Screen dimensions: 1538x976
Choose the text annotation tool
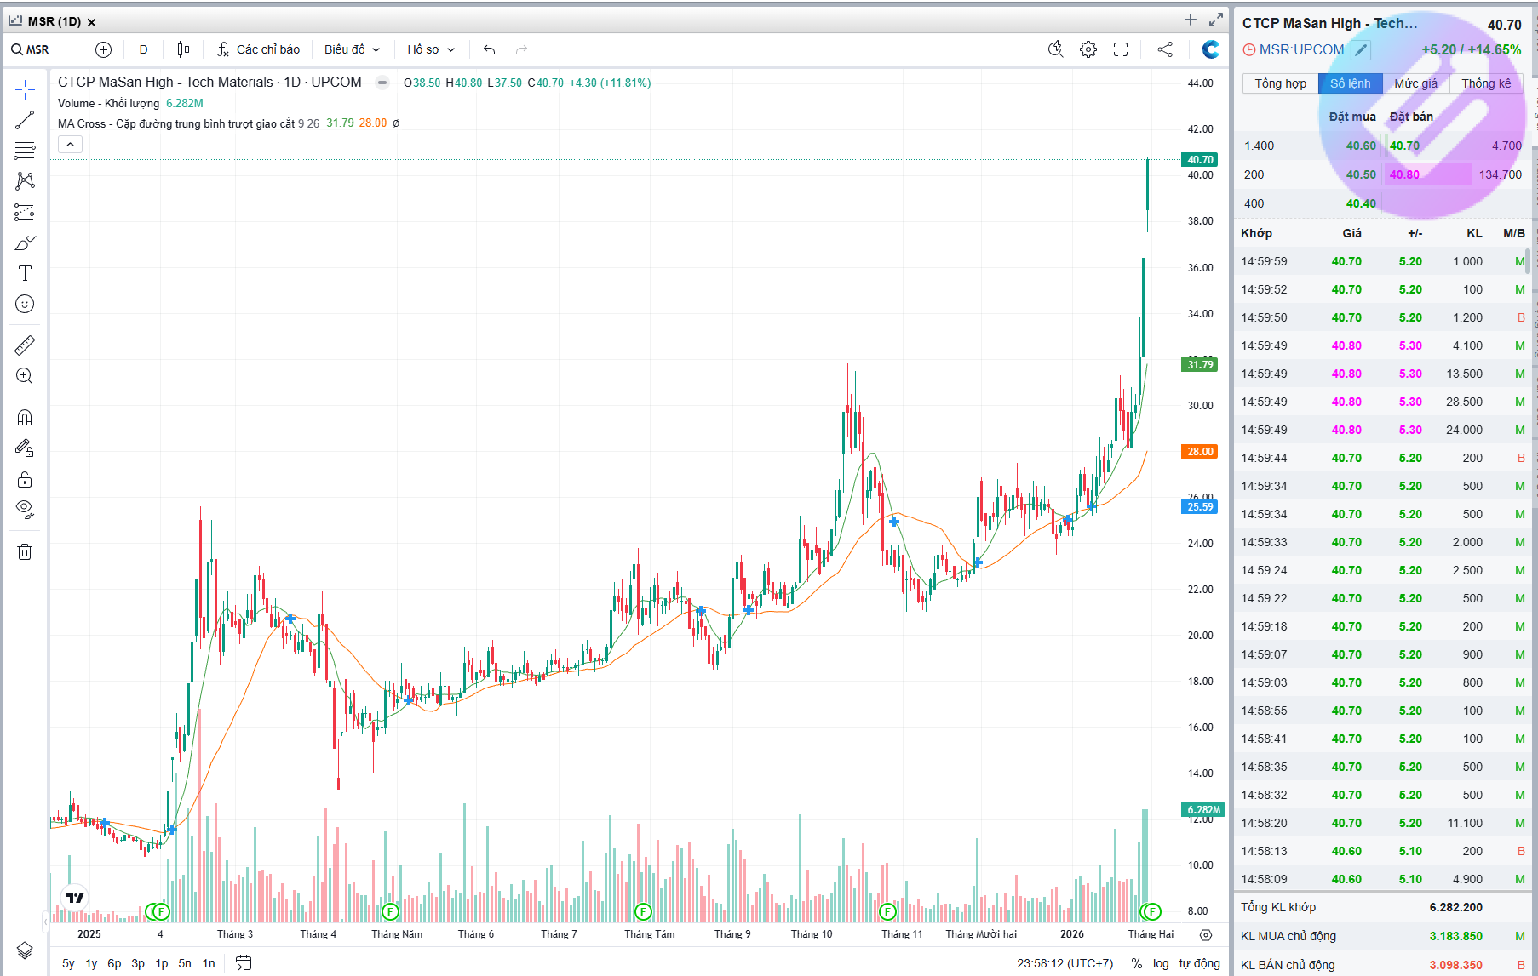pyautogui.click(x=25, y=273)
